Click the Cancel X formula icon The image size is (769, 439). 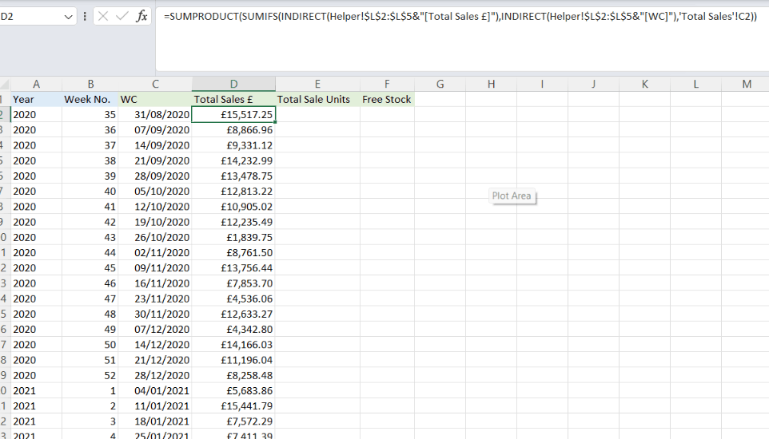coord(103,16)
